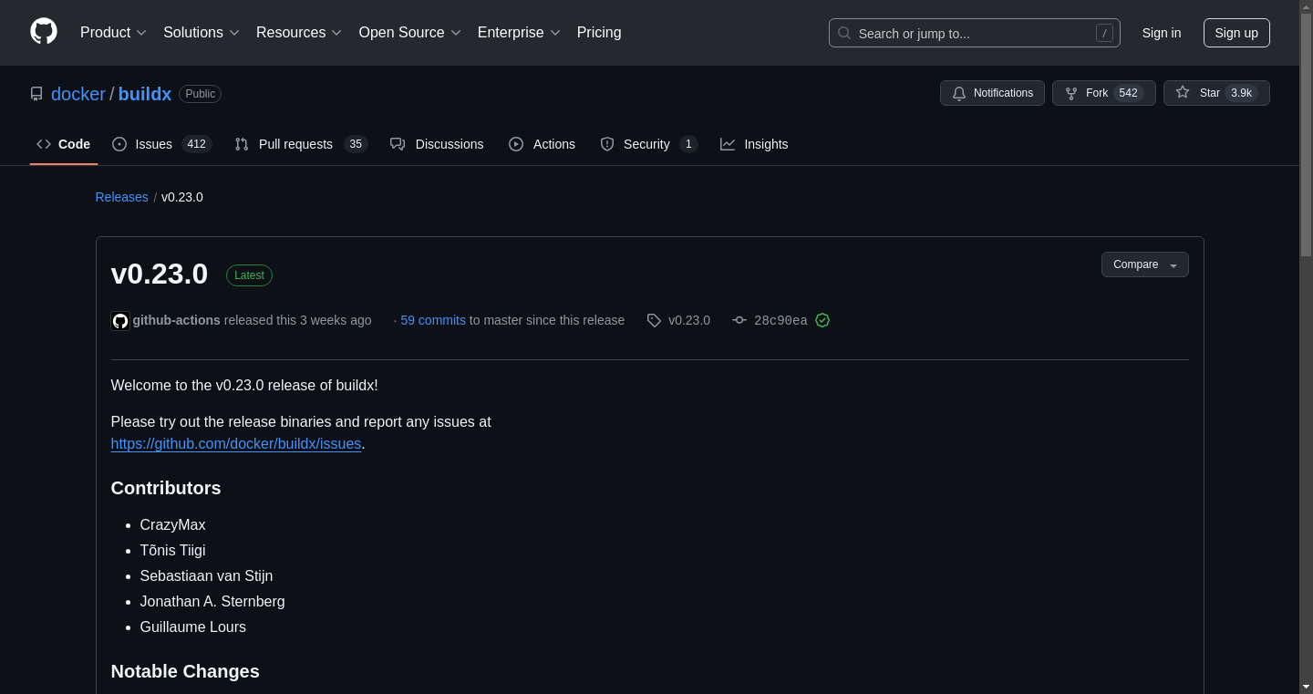Click the slash shortcut key hint
The image size is (1313, 694).
tap(1104, 33)
